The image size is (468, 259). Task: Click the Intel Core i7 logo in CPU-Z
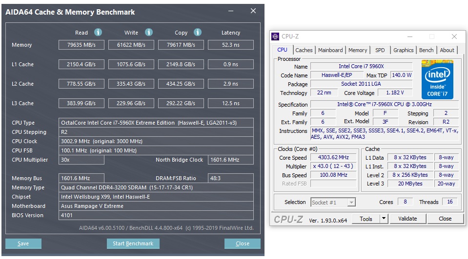click(x=437, y=79)
